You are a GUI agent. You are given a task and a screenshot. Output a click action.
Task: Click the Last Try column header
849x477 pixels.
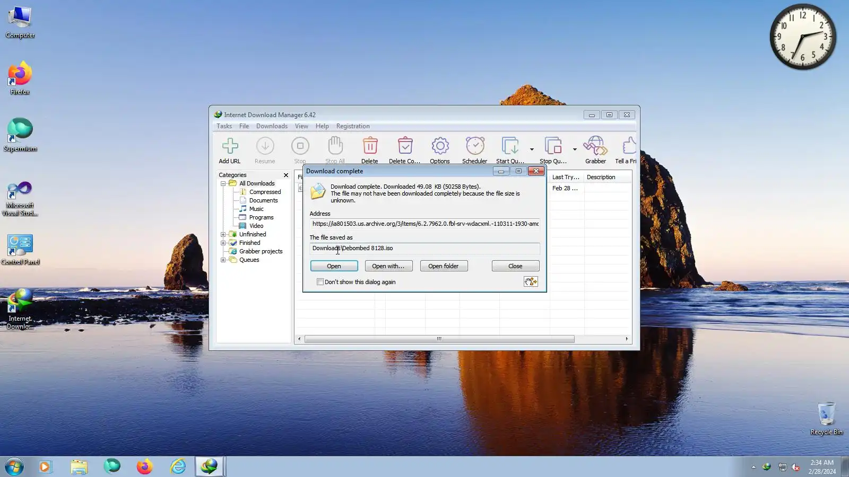pyautogui.click(x=566, y=177)
